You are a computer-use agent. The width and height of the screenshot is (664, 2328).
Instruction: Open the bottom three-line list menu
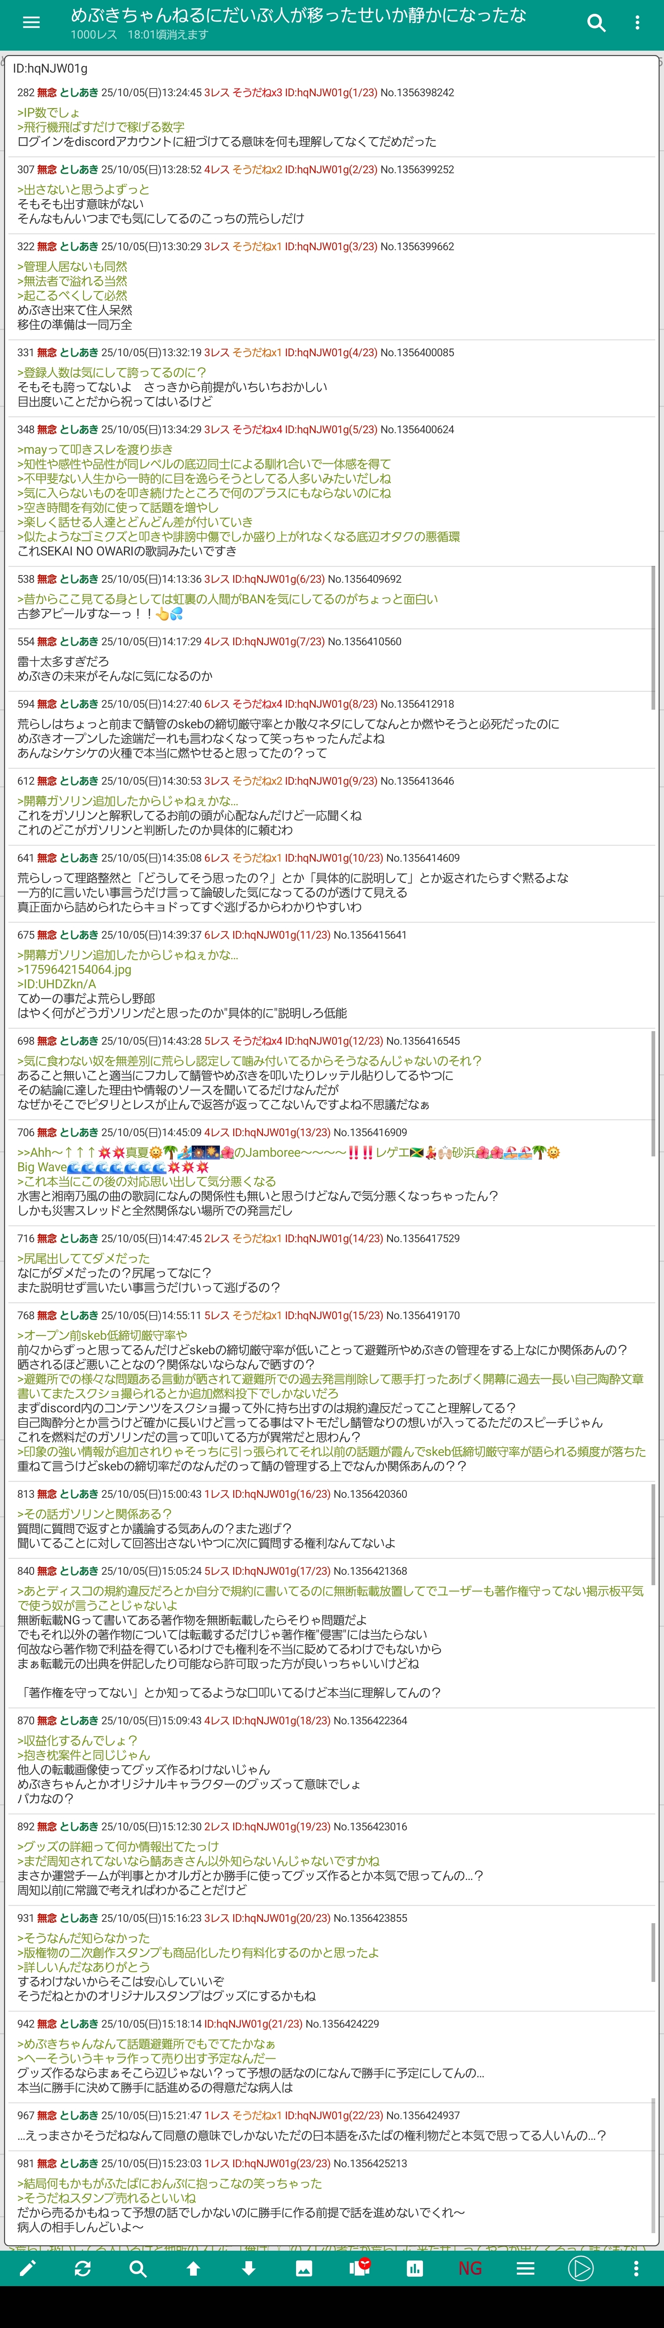click(525, 2268)
